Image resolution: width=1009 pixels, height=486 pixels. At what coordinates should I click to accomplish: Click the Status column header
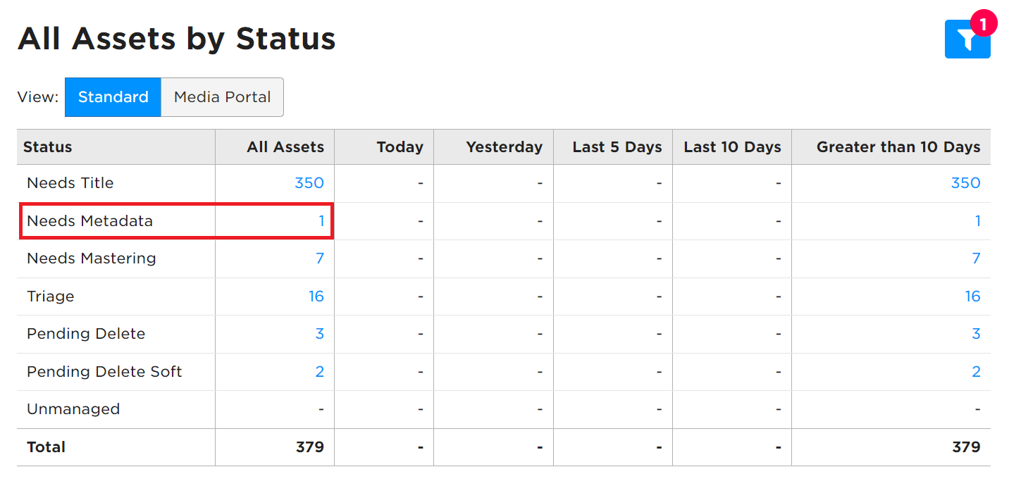pos(47,147)
